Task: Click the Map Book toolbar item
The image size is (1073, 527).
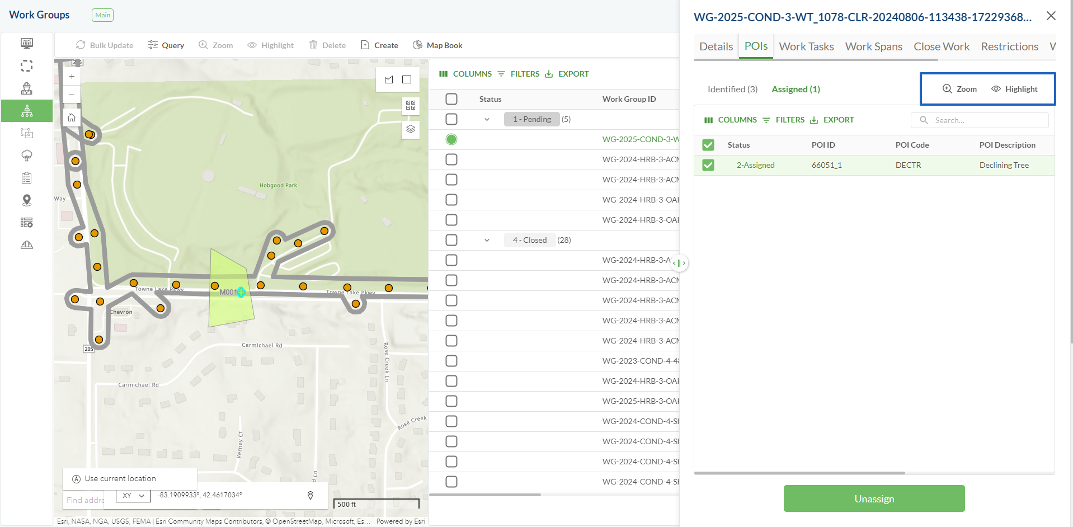Action: pyautogui.click(x=437, y=45)
